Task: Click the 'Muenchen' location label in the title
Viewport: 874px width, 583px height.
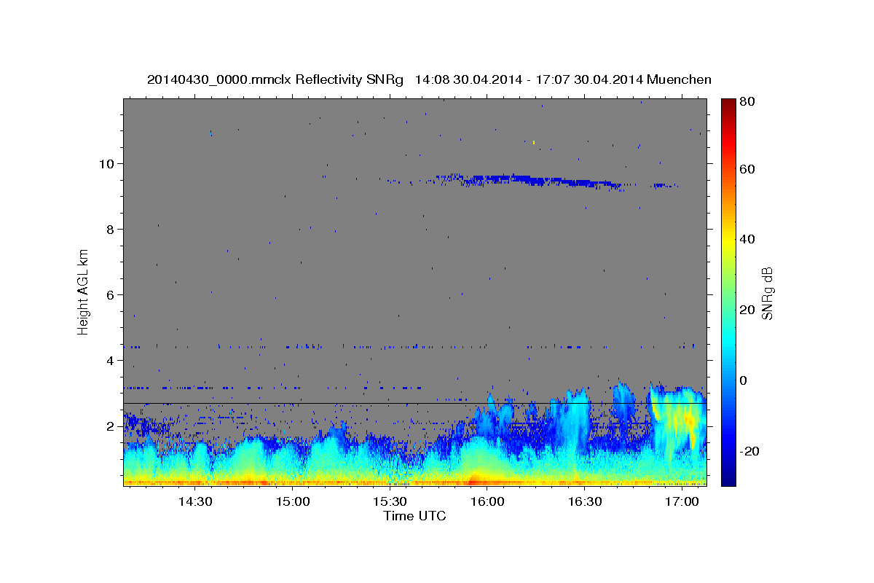Action: coord(679,79)
